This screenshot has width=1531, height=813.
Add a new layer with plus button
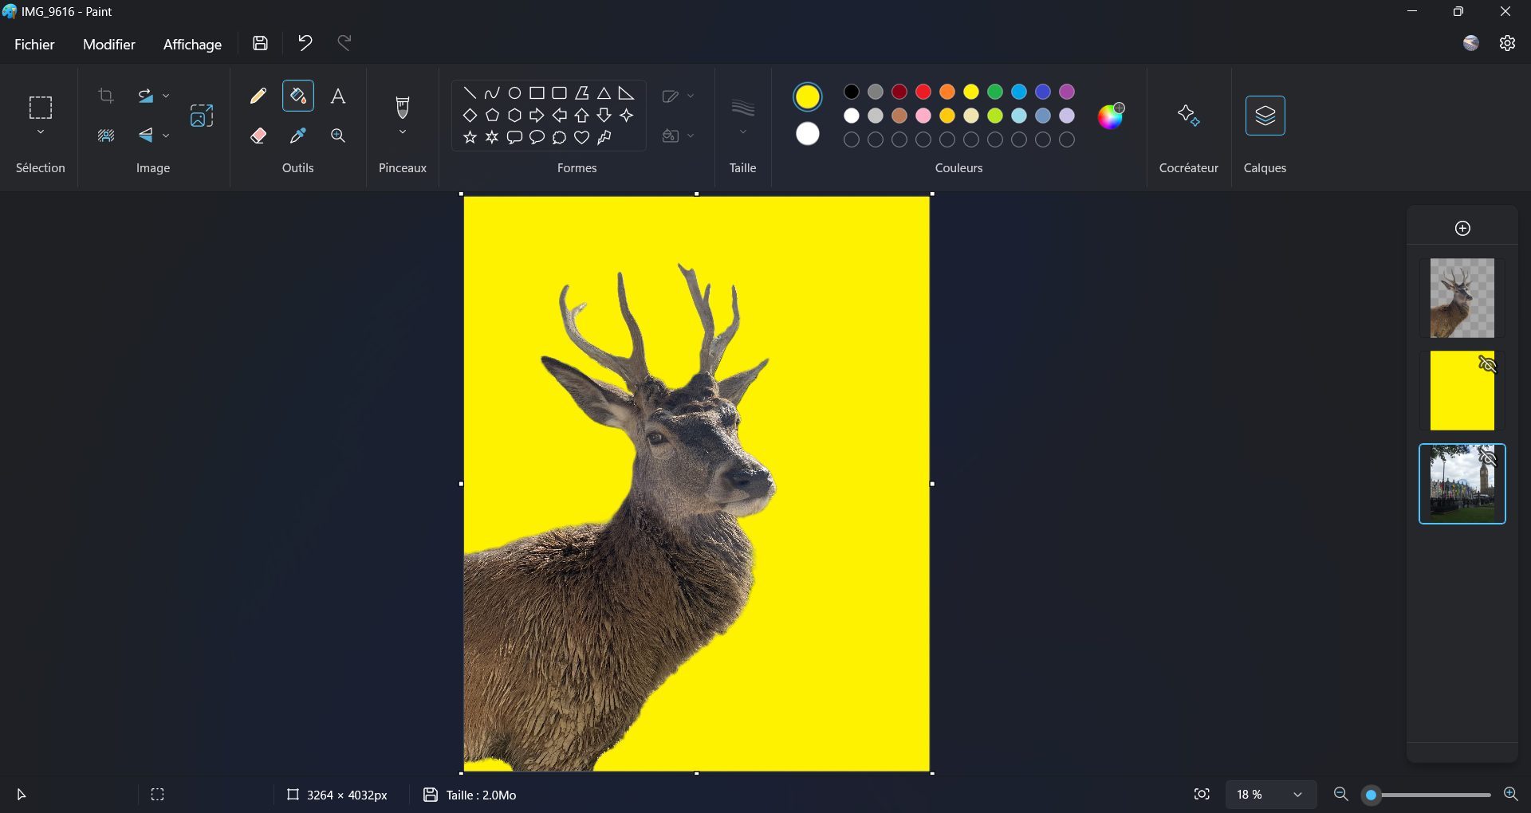click(1462, 229)
